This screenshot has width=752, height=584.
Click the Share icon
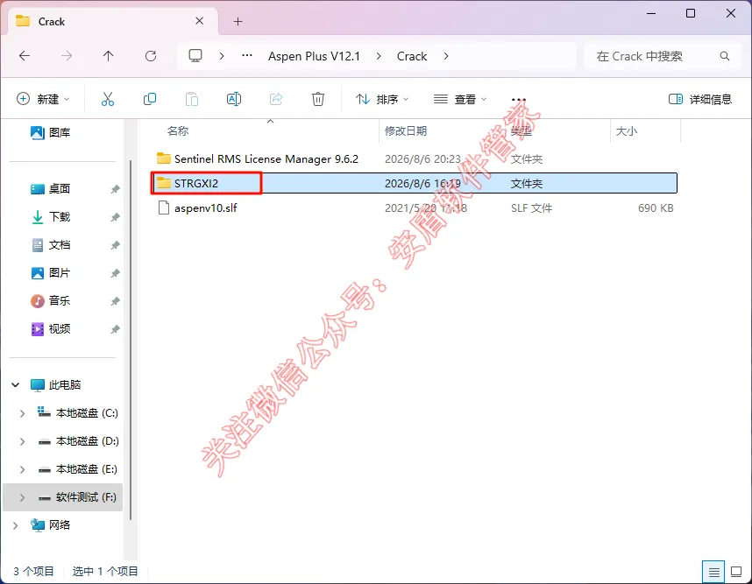(x=276, y=99)
